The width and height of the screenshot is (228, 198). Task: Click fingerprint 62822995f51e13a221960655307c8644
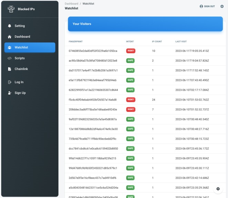click(x=93, y=90)
